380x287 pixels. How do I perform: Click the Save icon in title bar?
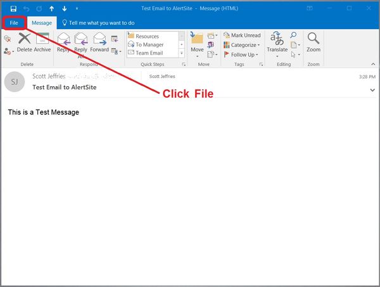coord(13,8)
